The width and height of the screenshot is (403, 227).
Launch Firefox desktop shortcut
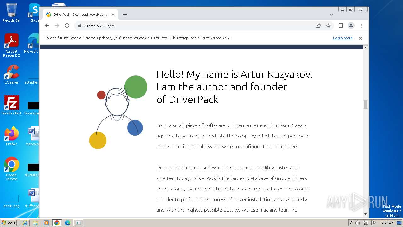click(x=11, y=136)
